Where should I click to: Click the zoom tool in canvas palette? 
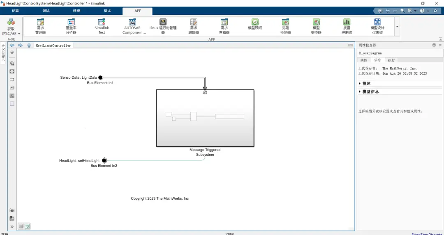[x=12, y=63]
